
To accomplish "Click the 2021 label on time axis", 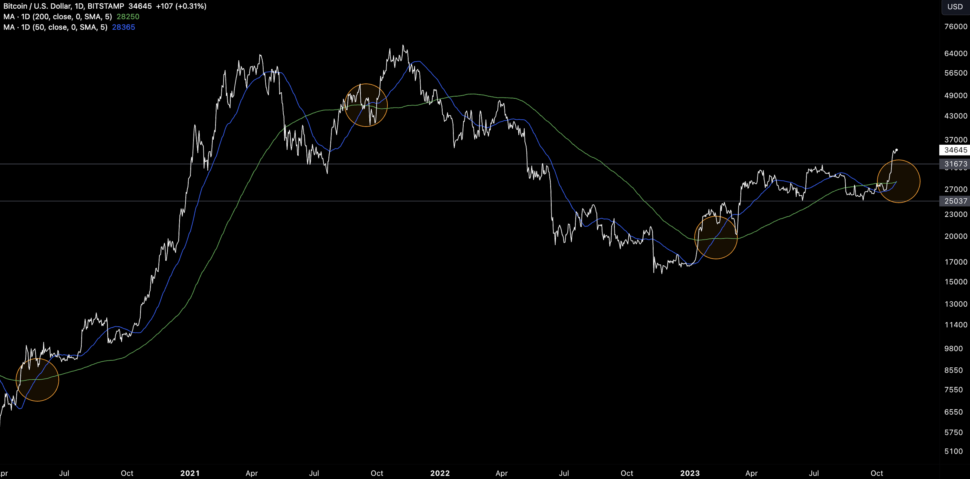I will tap(190, 473).
